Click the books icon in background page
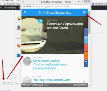This screenshot has height=91, width=107. click(x=19, y=28)
